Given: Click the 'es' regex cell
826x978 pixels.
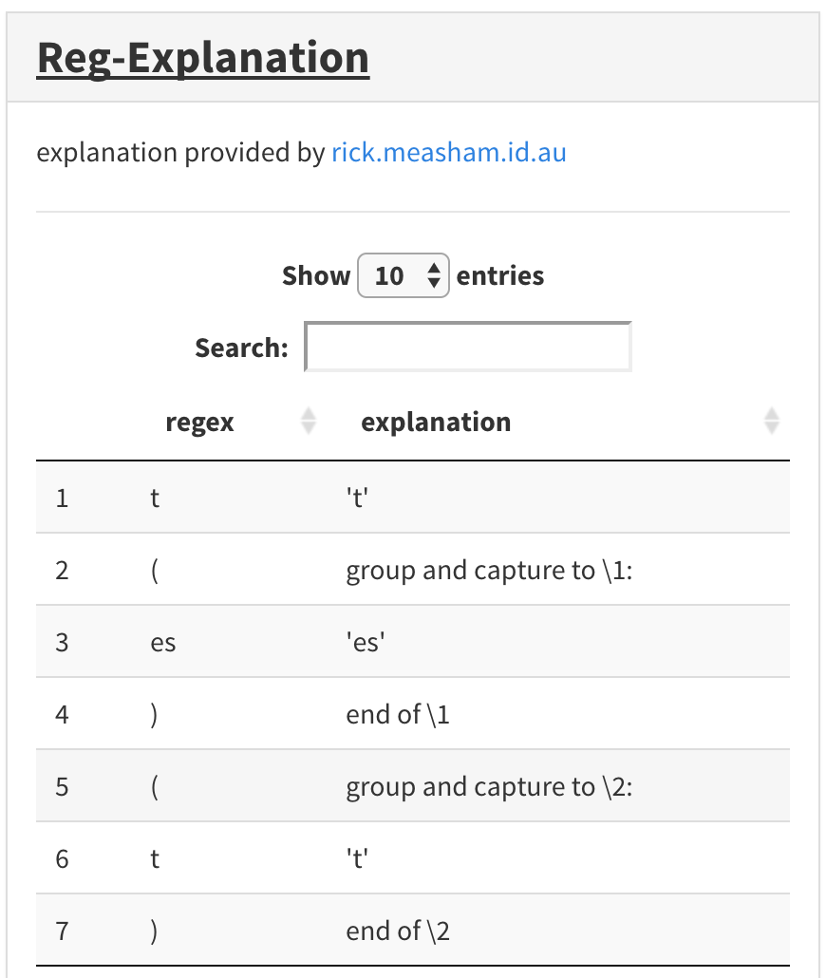Looking at the screenshot, I should (x=163, y=643).
